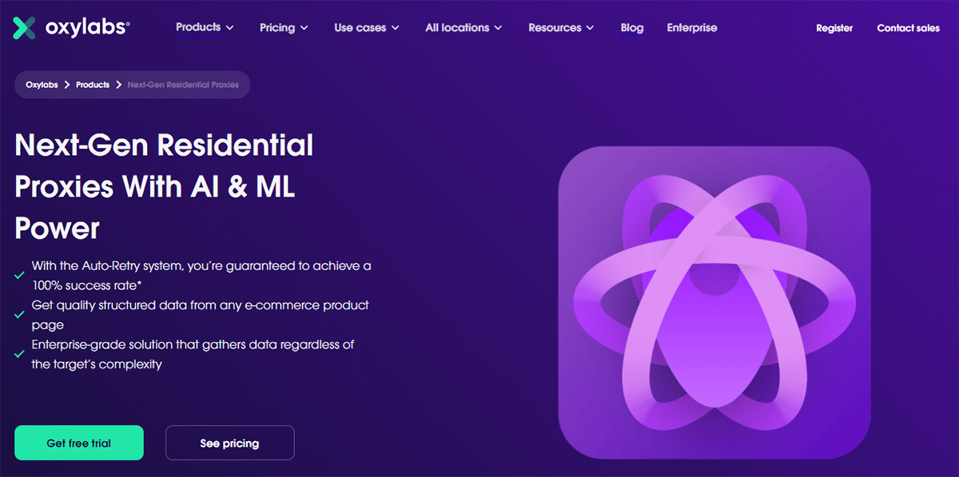Screen dimensions: 959x477
Task: Click the checkmark beside Auto-Retry system text
Action: (19, 276)
